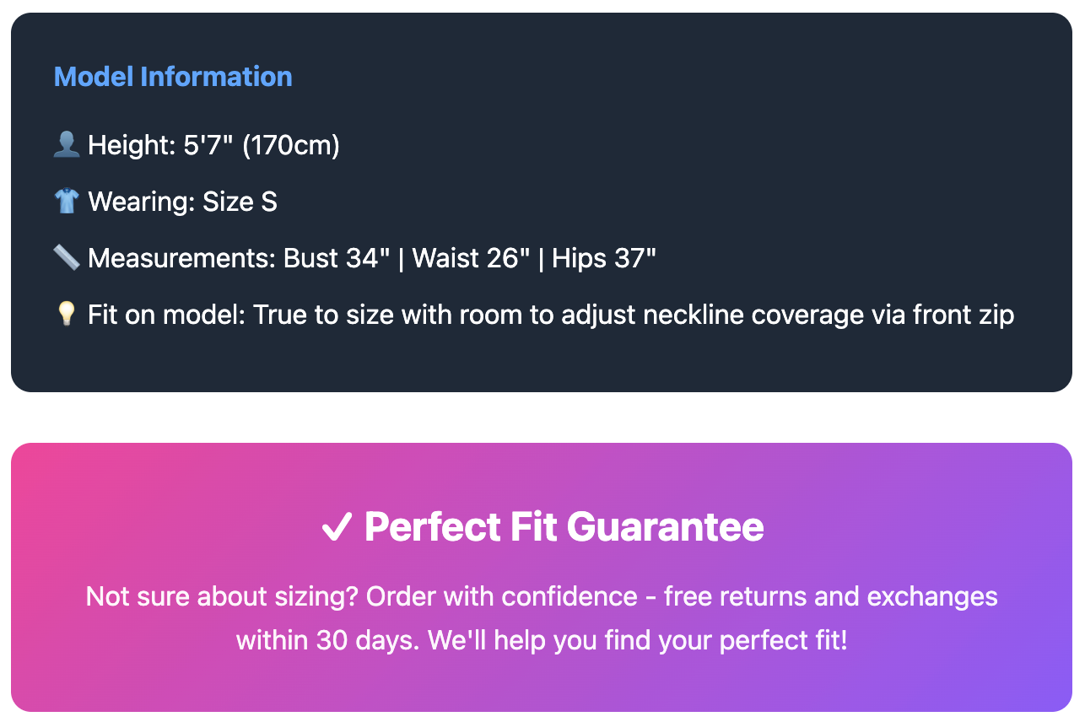Click the person silhouette icon beside Height
The width and height of the screenshot is (1085, 722).
pos(66,145)
